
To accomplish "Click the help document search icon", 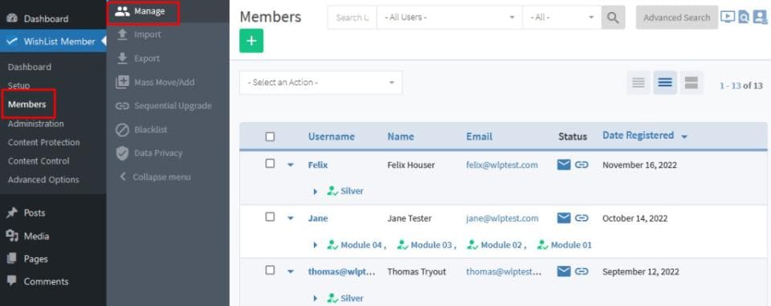I will pyautogui.click(x=744, y=17).
